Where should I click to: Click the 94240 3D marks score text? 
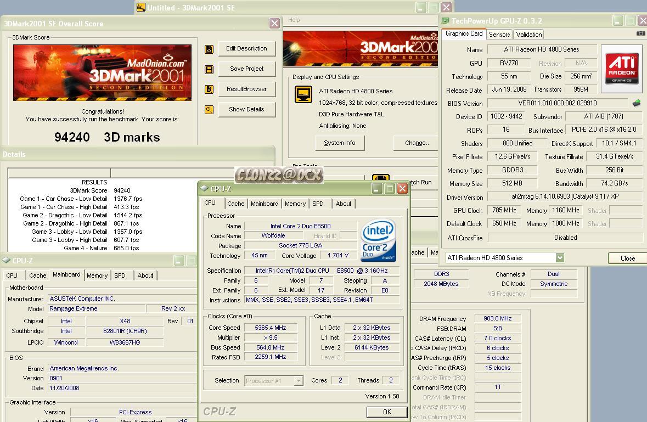click(x=107, y=137)
